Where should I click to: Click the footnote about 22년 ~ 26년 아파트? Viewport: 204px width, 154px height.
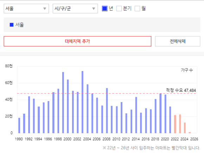(151, 148)
